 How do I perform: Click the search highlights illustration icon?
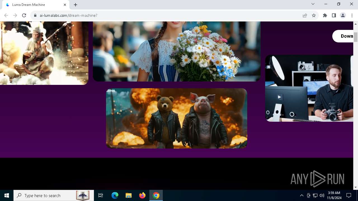83,195
